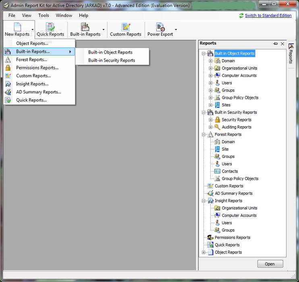Screen dimensions: 299x282
Task: Open the Power Export dropdown arrow
Action: [176, 29]
